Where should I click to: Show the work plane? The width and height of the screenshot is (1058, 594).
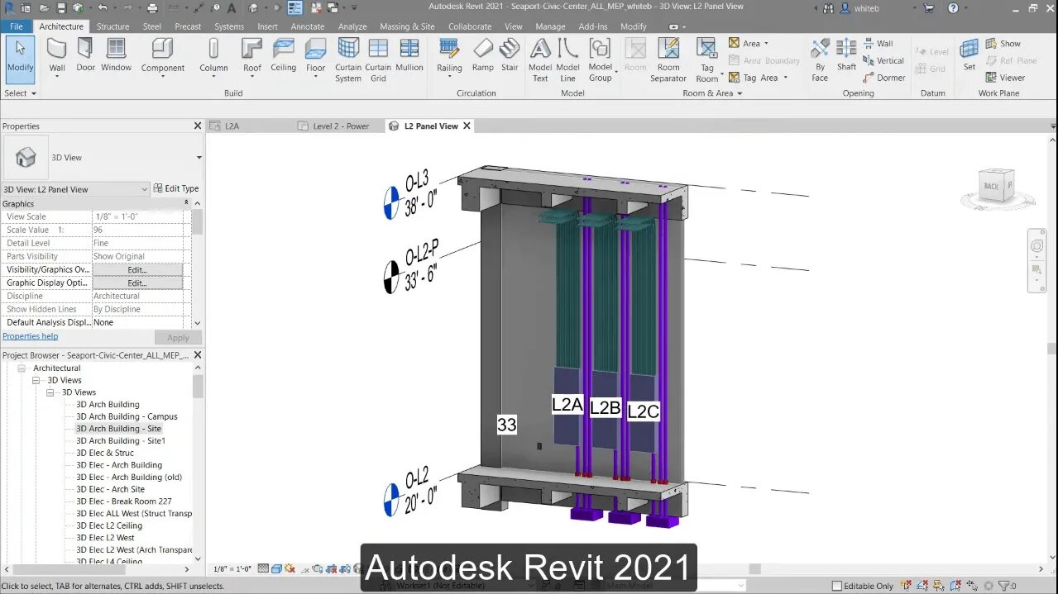point(1003,43)
